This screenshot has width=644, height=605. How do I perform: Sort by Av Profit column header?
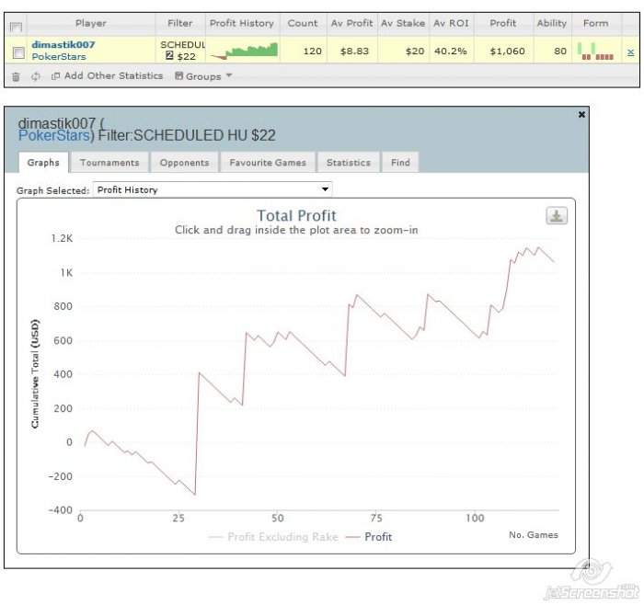[x=352, y=23]
